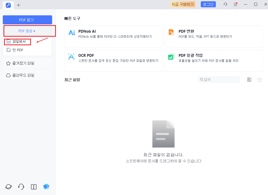Screen dimensions: 268x195
Task: Open customer support via headset icon
Action: pos(21,187)
